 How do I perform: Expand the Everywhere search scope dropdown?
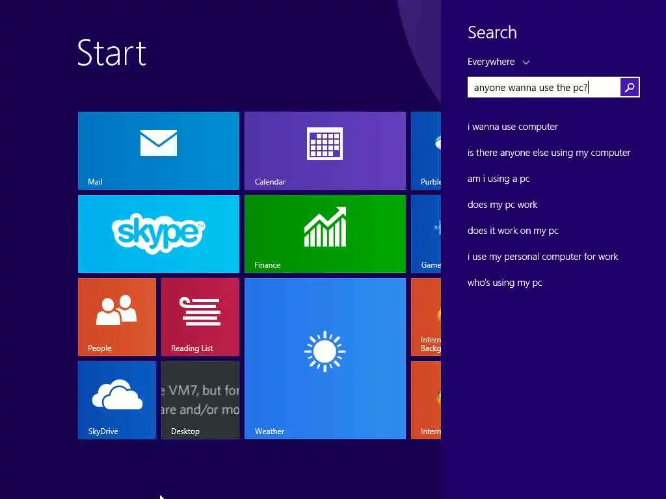point(498,62)
